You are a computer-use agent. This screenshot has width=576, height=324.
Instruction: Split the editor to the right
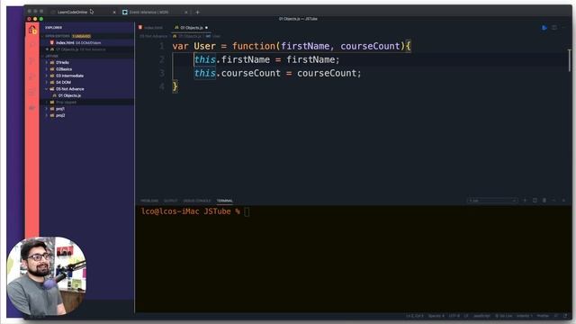tap(554, 28)
